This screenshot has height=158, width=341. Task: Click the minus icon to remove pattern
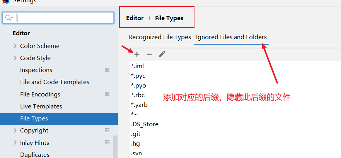click(149, 54)
